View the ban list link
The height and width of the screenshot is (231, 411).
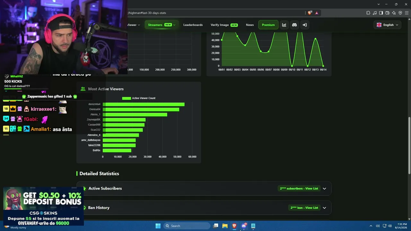click(x=304, y=208)
